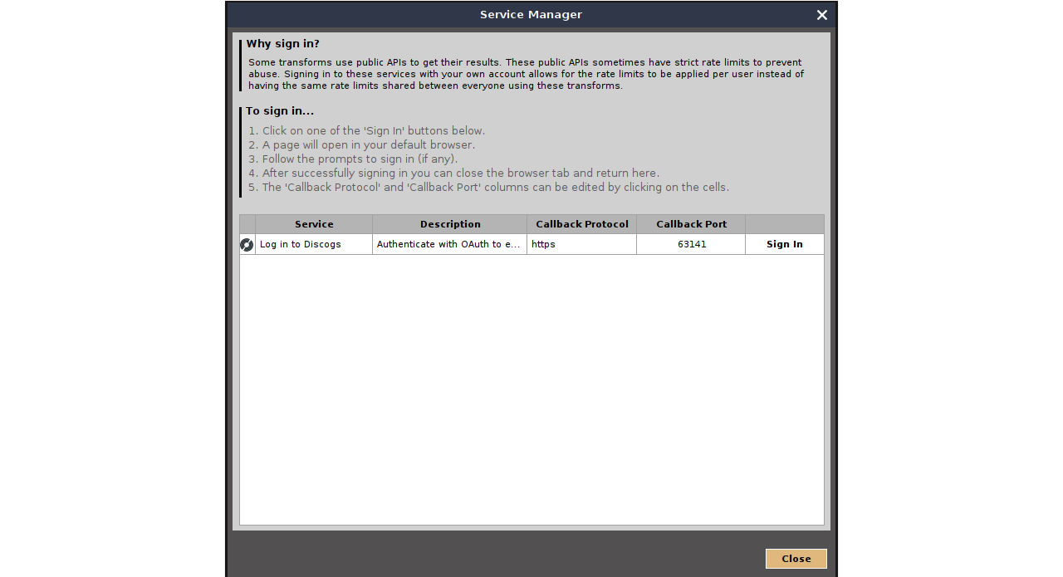
Task: Click step 2 about default browser
Action: (361, 145)
